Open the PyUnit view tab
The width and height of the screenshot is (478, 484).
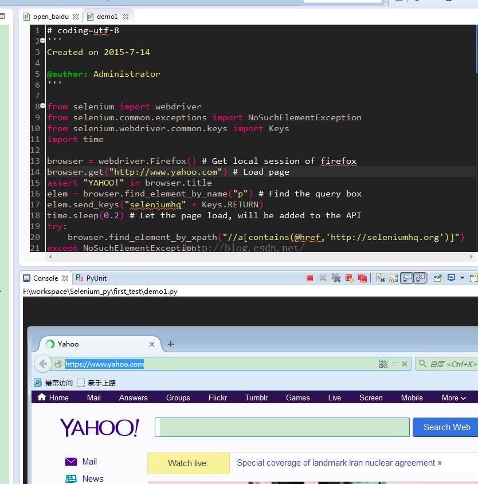91,278
